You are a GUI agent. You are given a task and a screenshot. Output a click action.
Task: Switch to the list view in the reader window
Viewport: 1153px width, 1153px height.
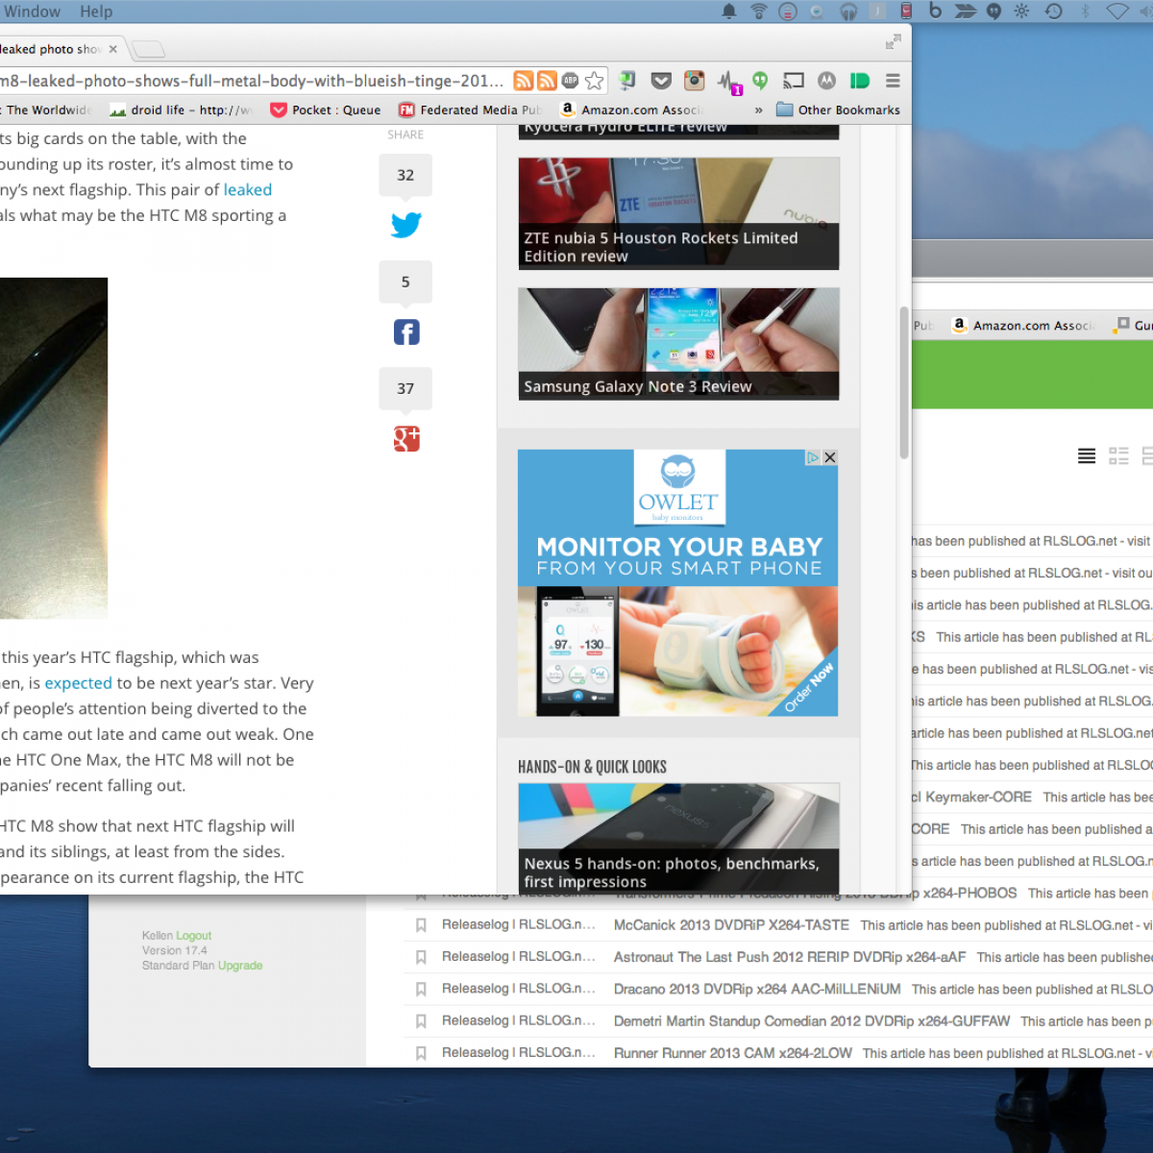(x=1087, y=456)
